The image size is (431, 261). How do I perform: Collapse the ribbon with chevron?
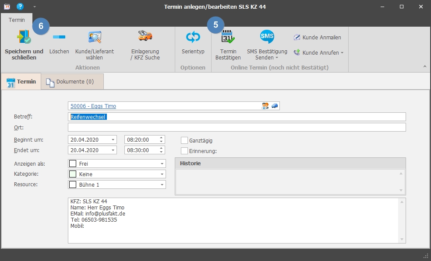point(425,66)
